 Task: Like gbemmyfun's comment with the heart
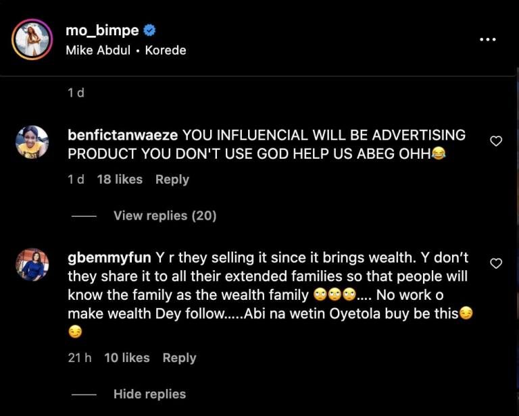pyautogui.click(x=496, y=263)
